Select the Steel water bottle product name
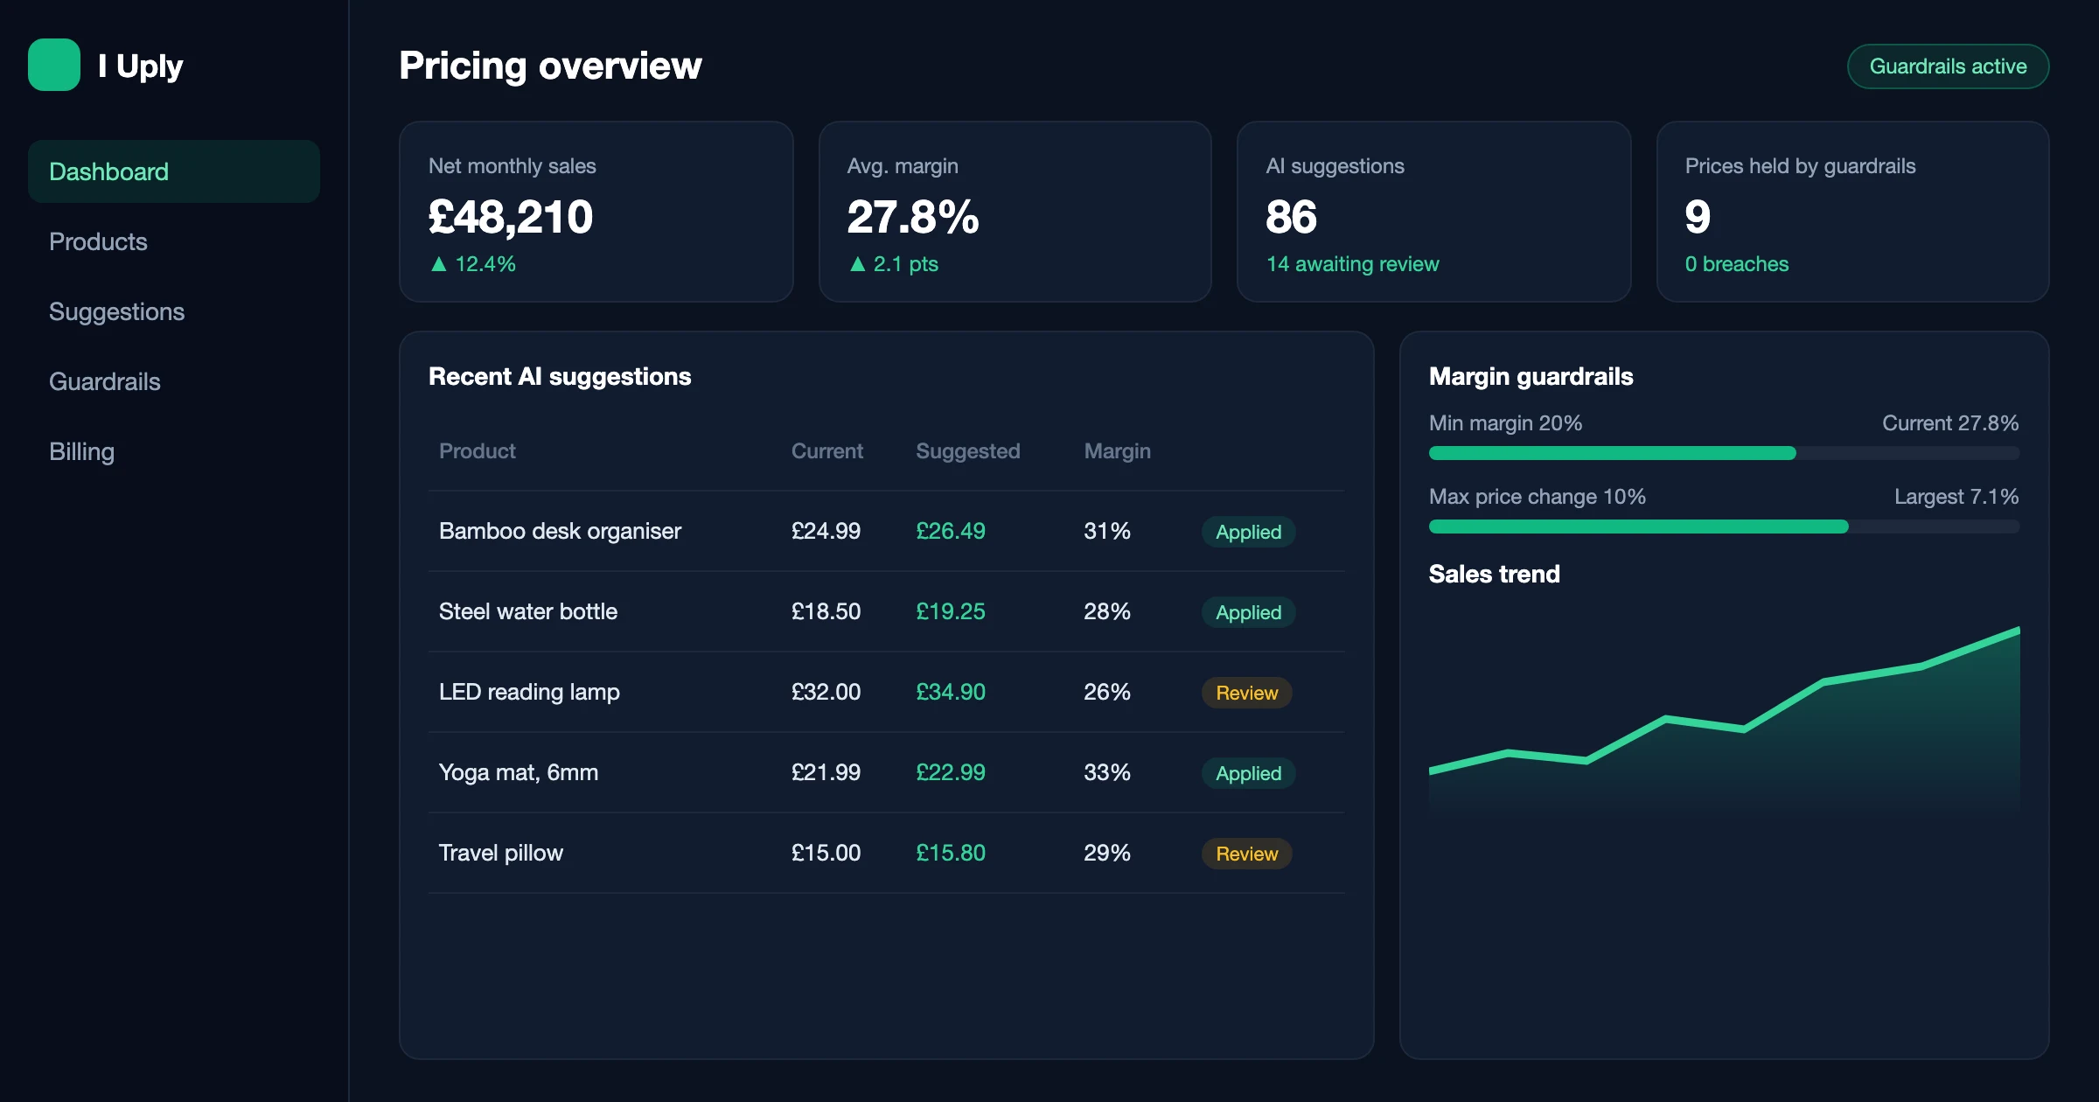 tap(528, 611)
